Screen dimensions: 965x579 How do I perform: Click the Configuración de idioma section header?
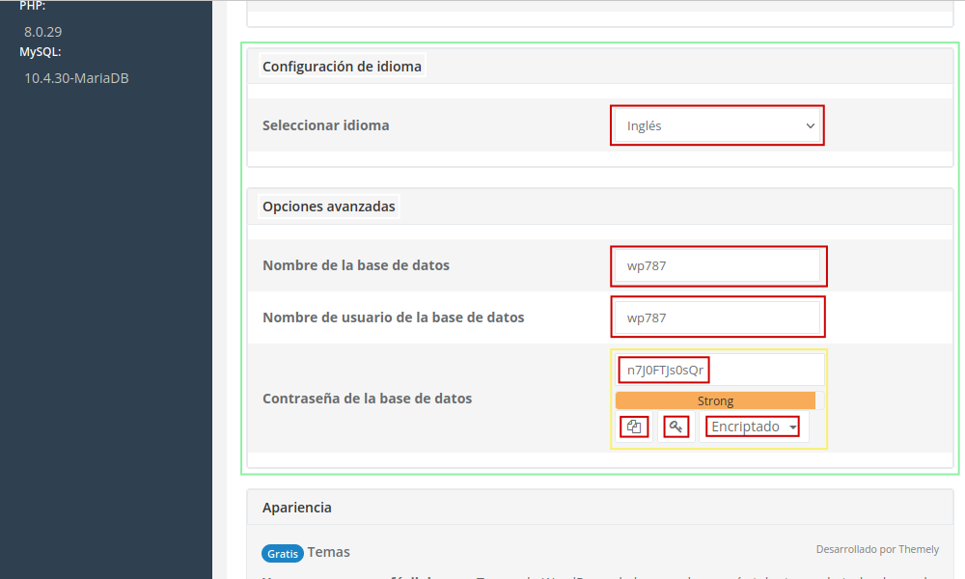pyautogui.click(x=342, y=67)
